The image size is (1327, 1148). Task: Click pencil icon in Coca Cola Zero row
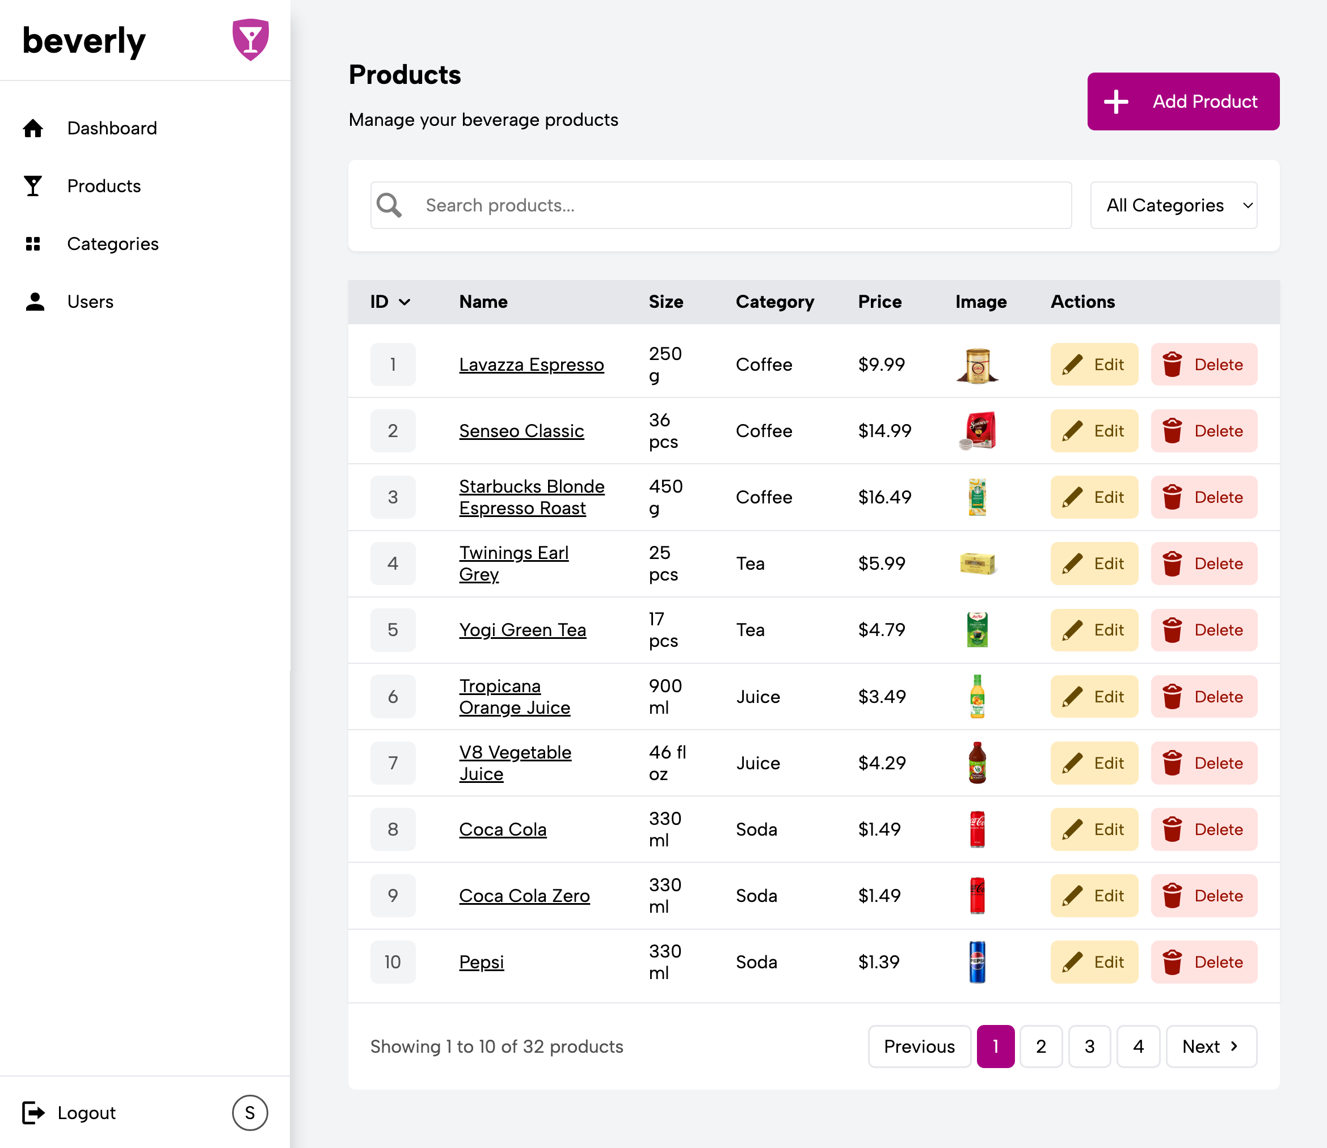pyautogui.click(x=1072, y=896)
